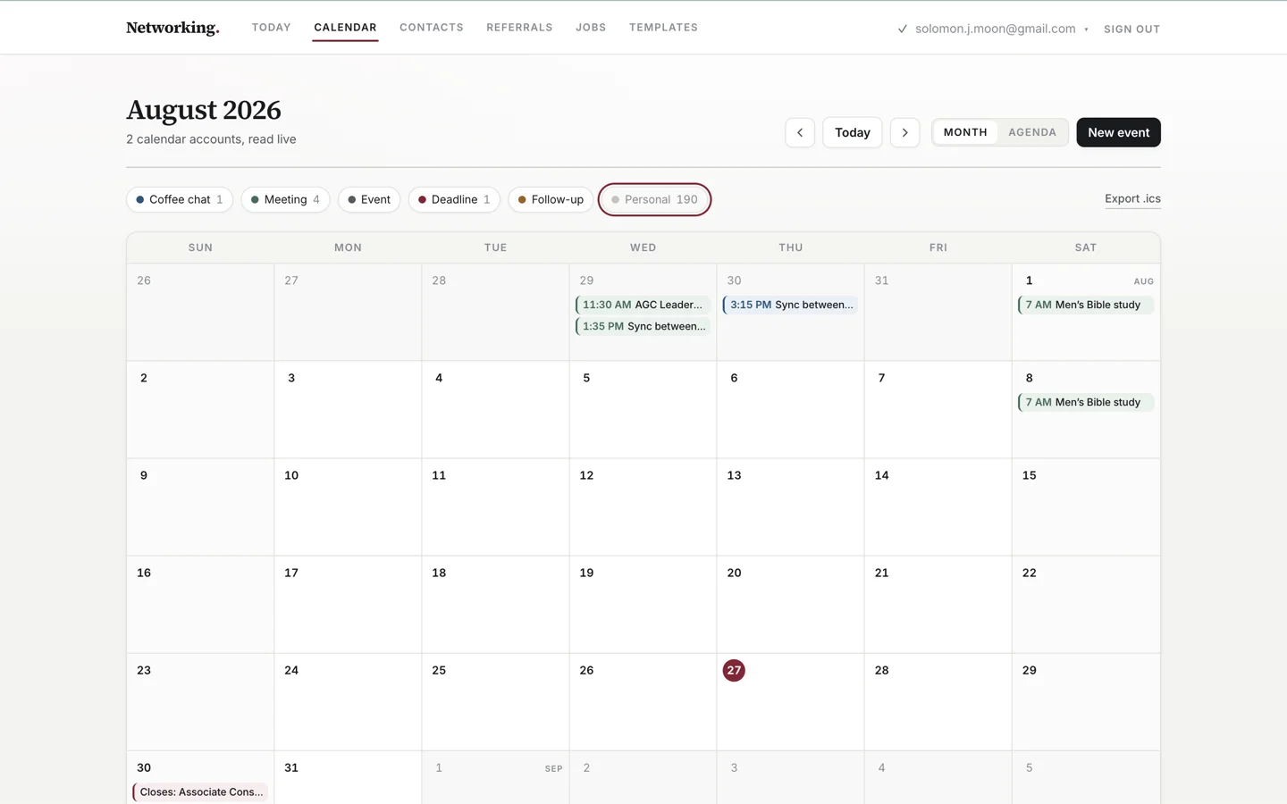Click the Today button

click(852, 132)
